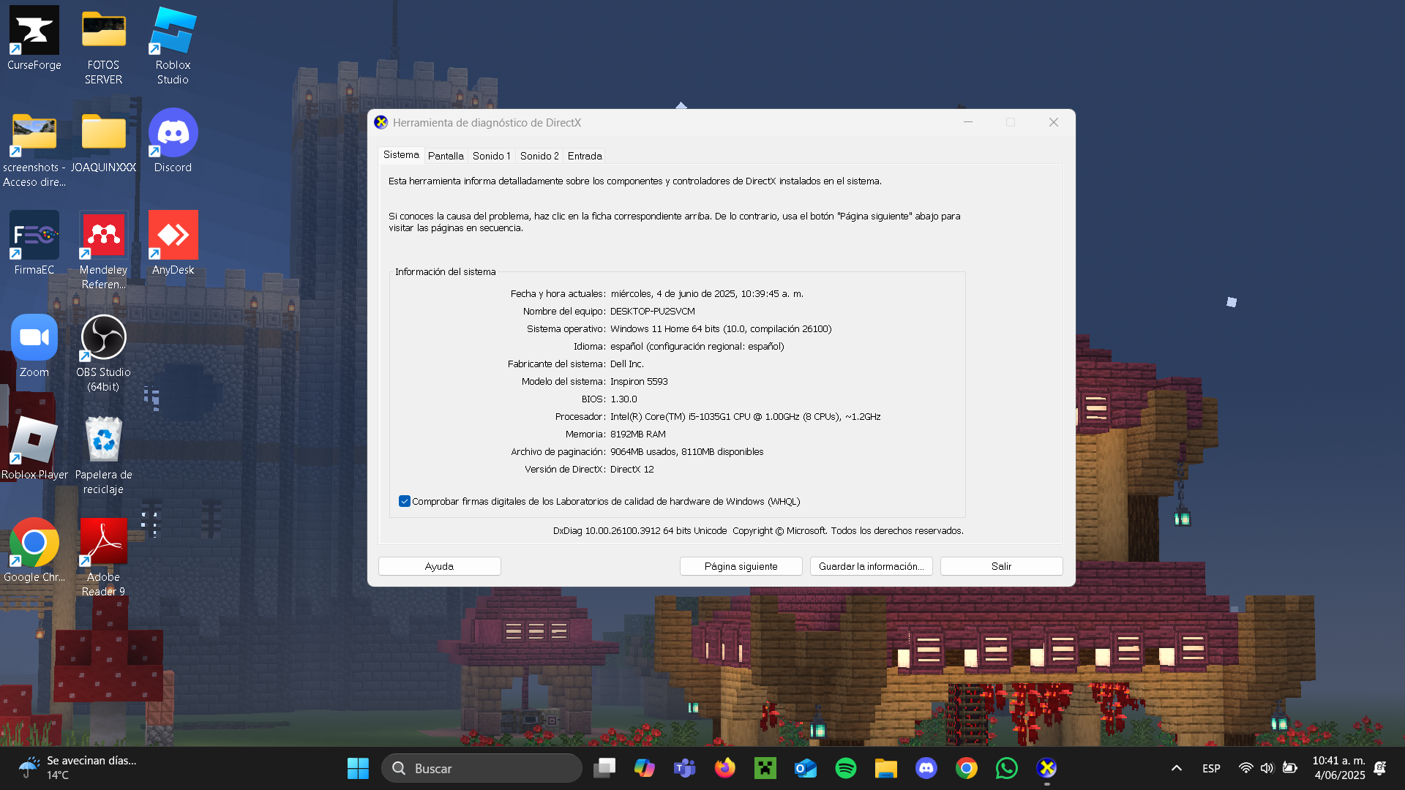Click the Firefox taskbar icon
Viewport: 1405px width, 790px height.
(725, 768)
